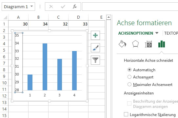The height and width of the screenshot is (118, 178).
Task: Select row header 15
Action: point(4,115)
